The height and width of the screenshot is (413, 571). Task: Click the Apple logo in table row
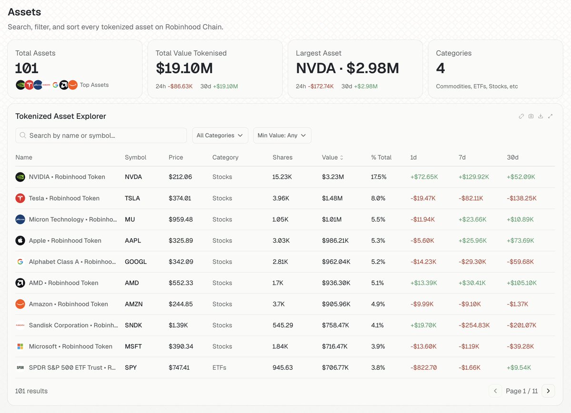tap(20, 240)
